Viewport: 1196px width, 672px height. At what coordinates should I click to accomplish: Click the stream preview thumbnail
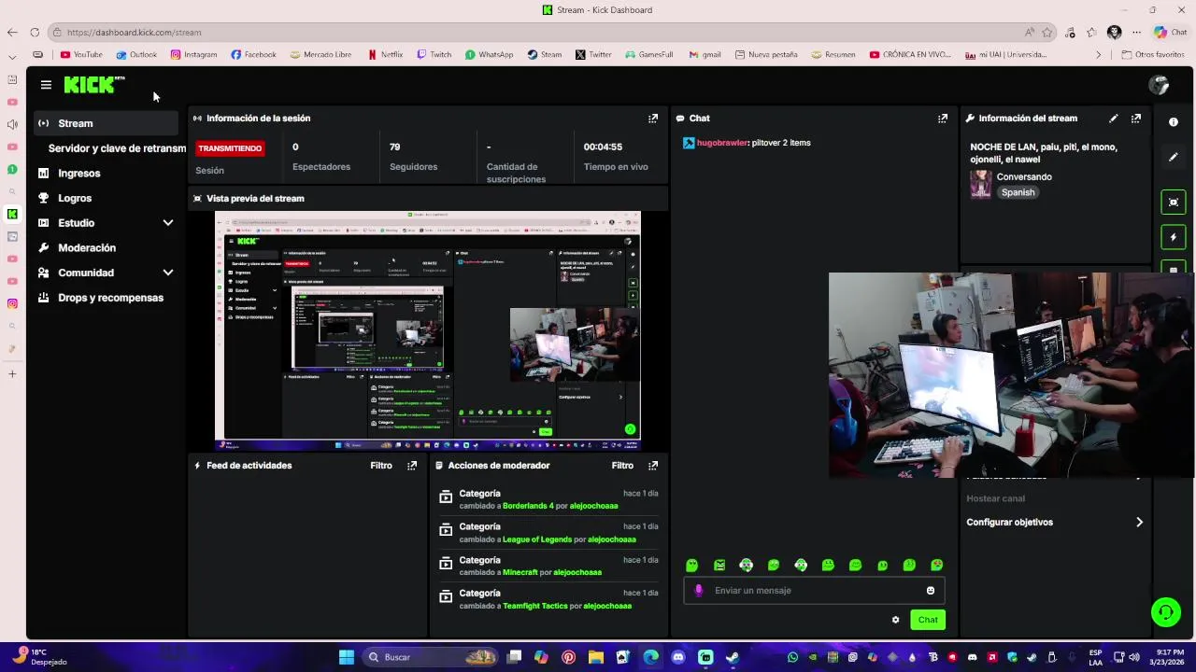(428, 331)
